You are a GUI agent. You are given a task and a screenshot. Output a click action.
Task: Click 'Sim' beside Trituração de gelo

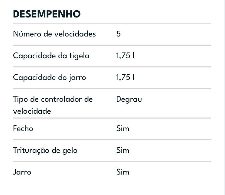123,150
